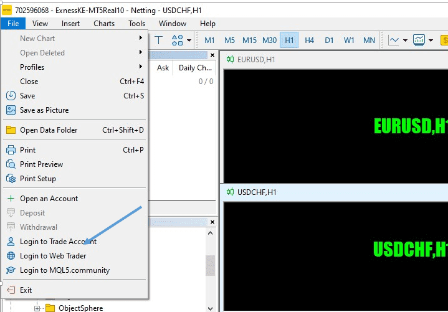Select Login to MQL5.community
Viewport: 448px width, 312px height.
click(75, 270)
